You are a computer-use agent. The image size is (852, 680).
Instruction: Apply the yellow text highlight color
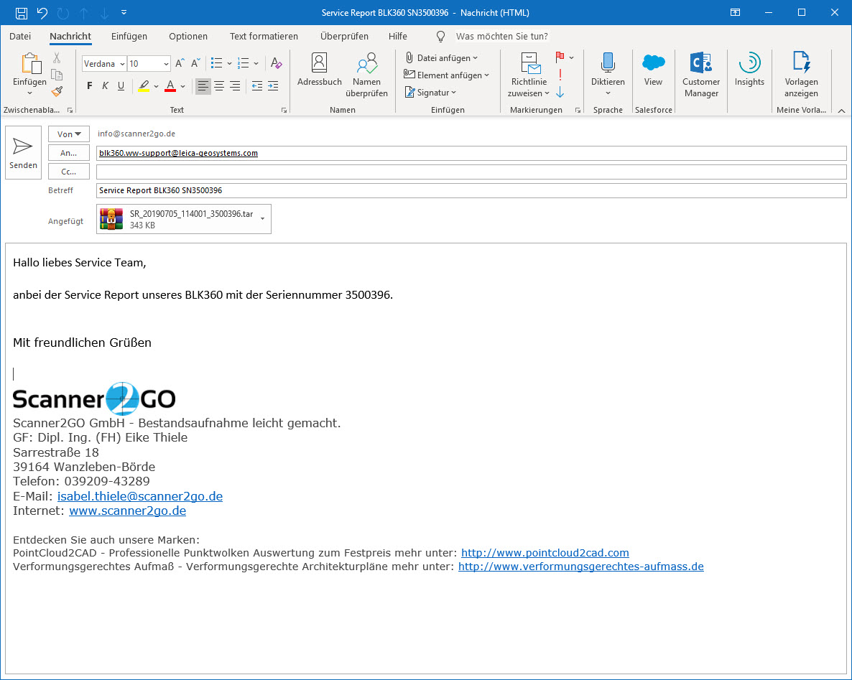pyautogui.click(x=144, y=86)
